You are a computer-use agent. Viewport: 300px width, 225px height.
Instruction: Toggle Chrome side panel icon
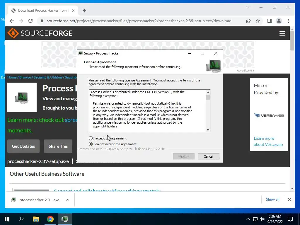click(x=270, y=21)
